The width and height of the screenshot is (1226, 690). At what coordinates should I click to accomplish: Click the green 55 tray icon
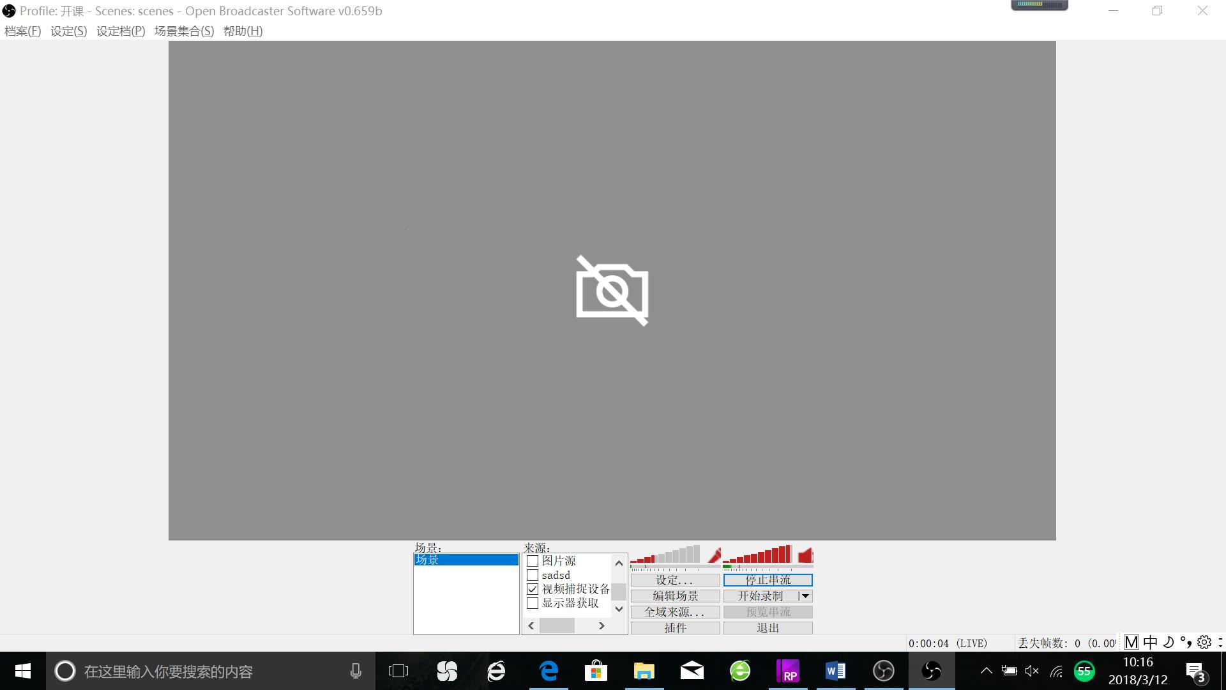click(x=1084, y=671)
